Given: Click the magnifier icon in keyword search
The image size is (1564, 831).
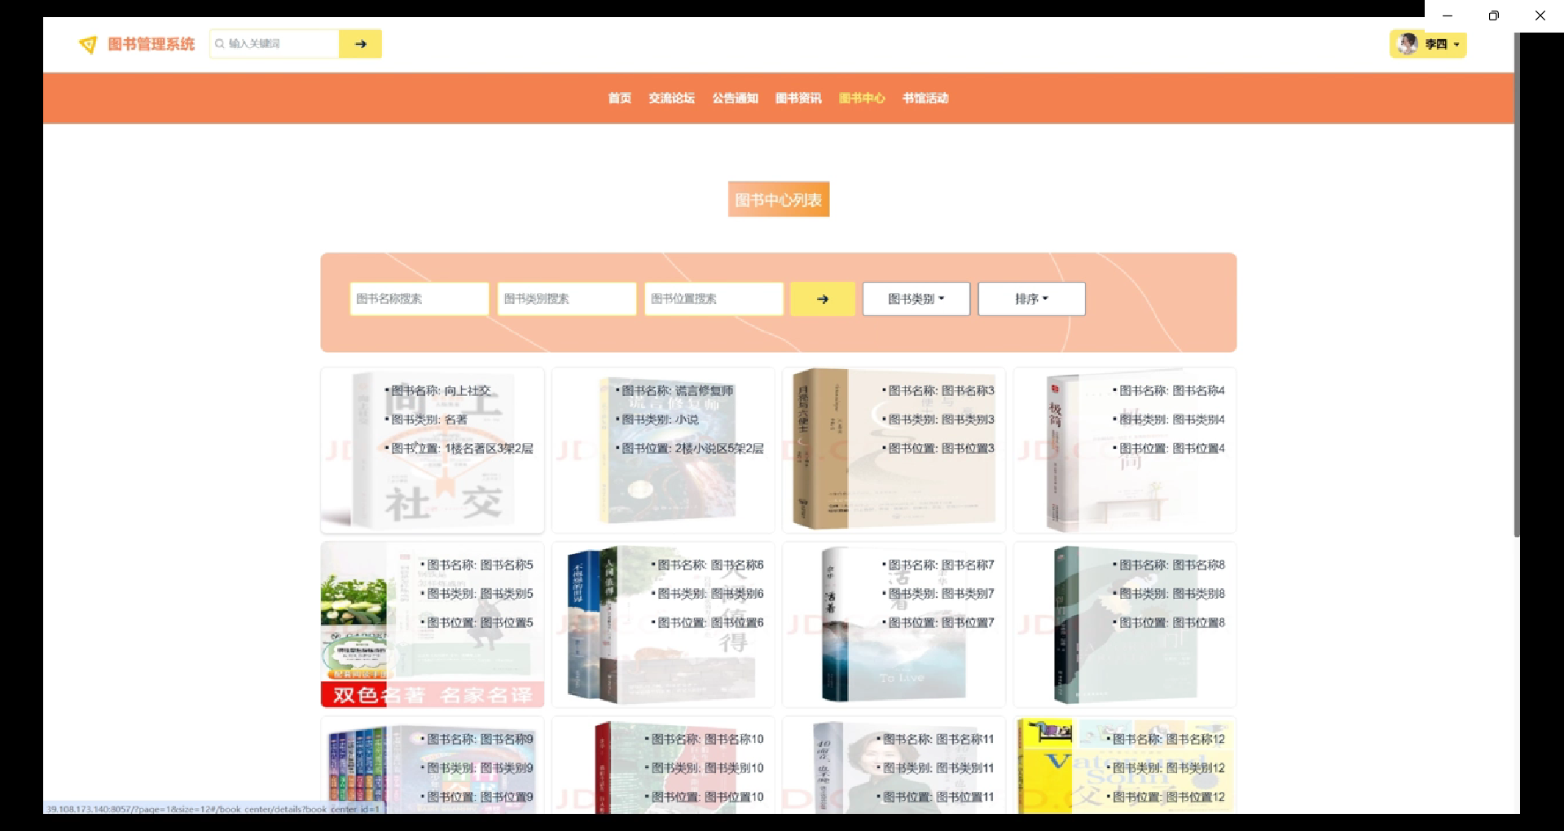Looking at the screenshot, I should click(219, 44).
